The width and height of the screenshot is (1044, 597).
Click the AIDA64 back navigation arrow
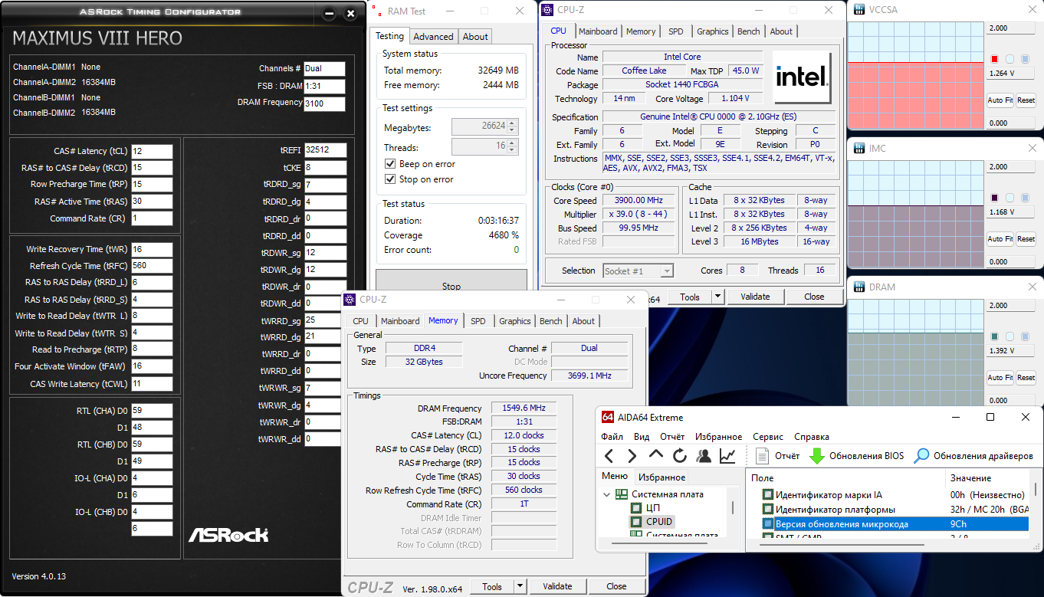609,456
